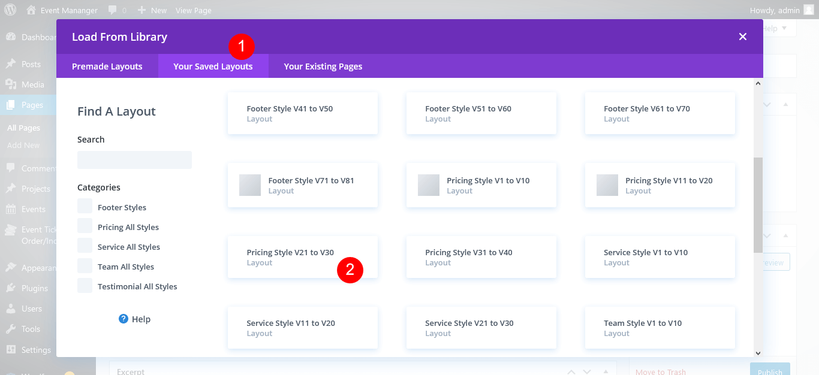This screenshot has width=819, height=375.
Task: Click the blue Help question icon
Action: point(124,319)
